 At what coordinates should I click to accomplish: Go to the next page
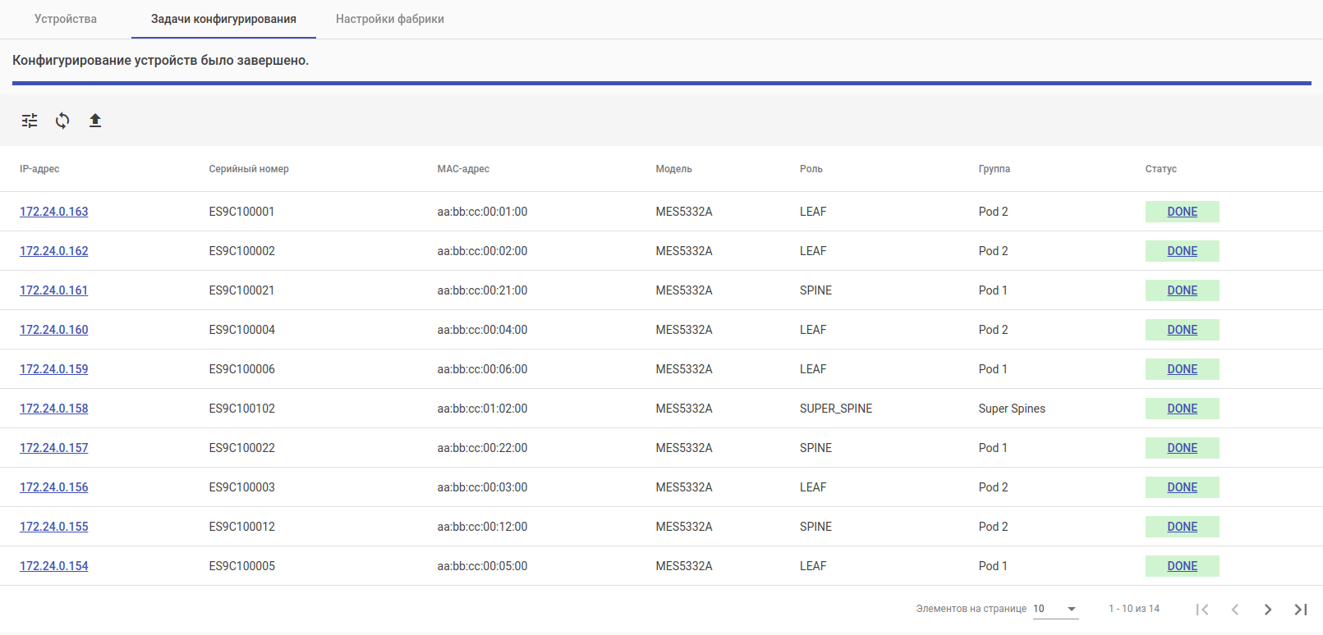[1268, 609]
